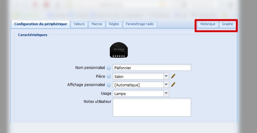Image resolution: width=257 pixels, height=133 pixels.
Task: Click the pencil icon for Affichage personnalisé
Action: tap(173, 85)
